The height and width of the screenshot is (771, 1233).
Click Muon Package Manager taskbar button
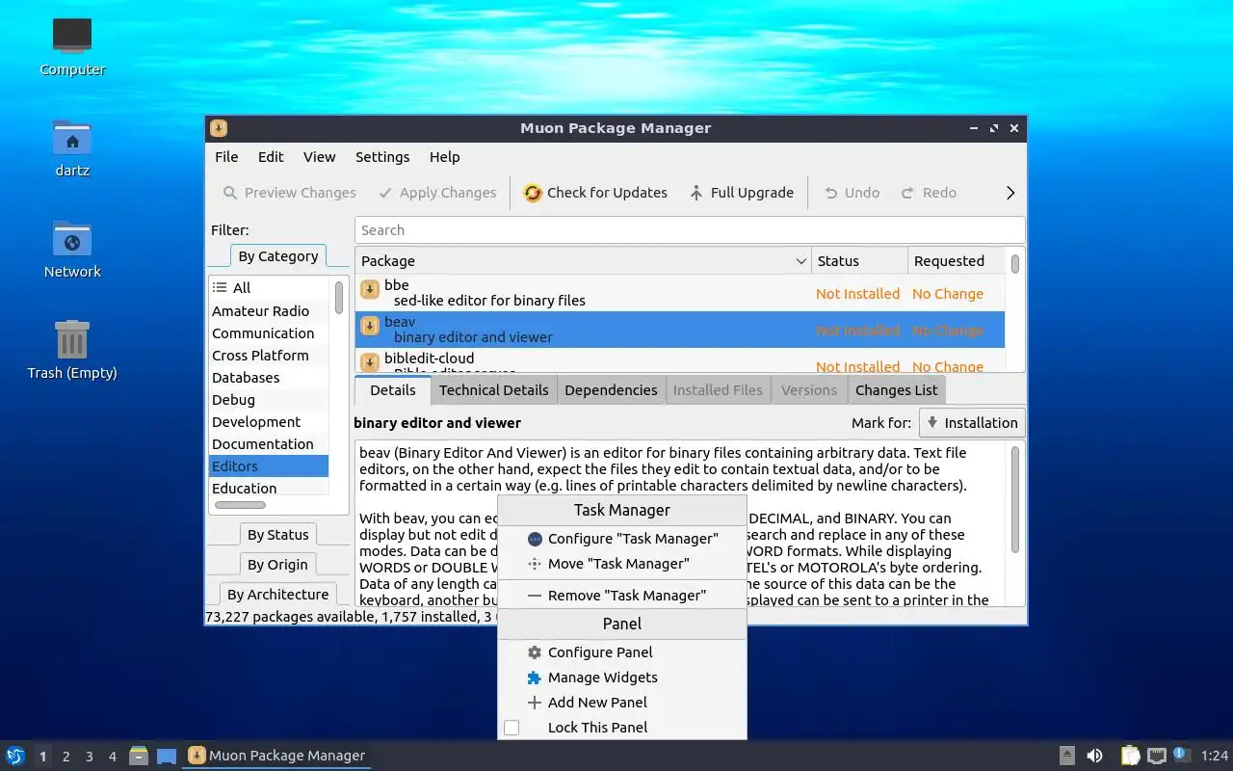click(x=276, y=756)
